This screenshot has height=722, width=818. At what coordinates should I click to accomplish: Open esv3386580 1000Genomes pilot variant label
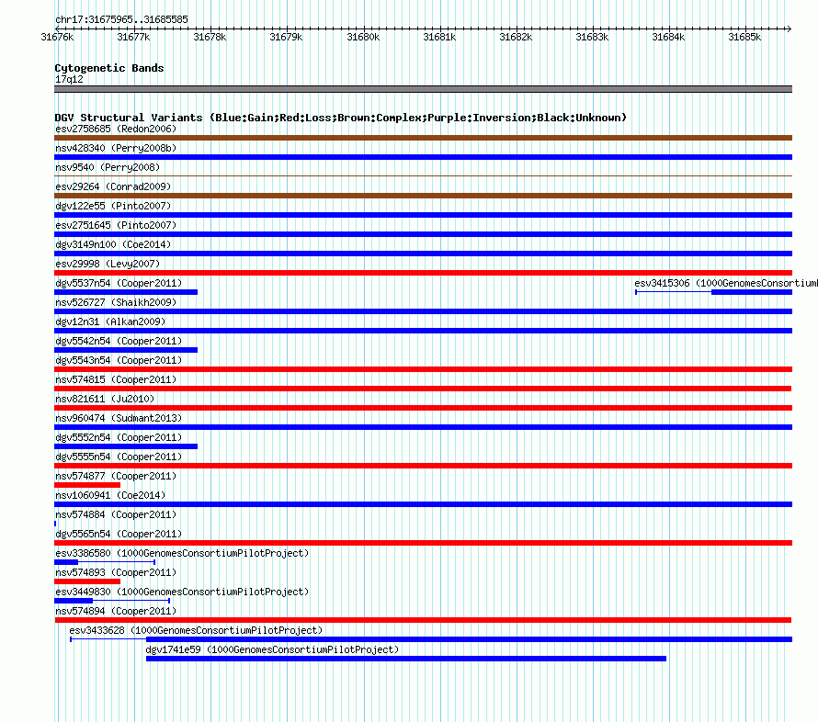(x=182, y=553)
